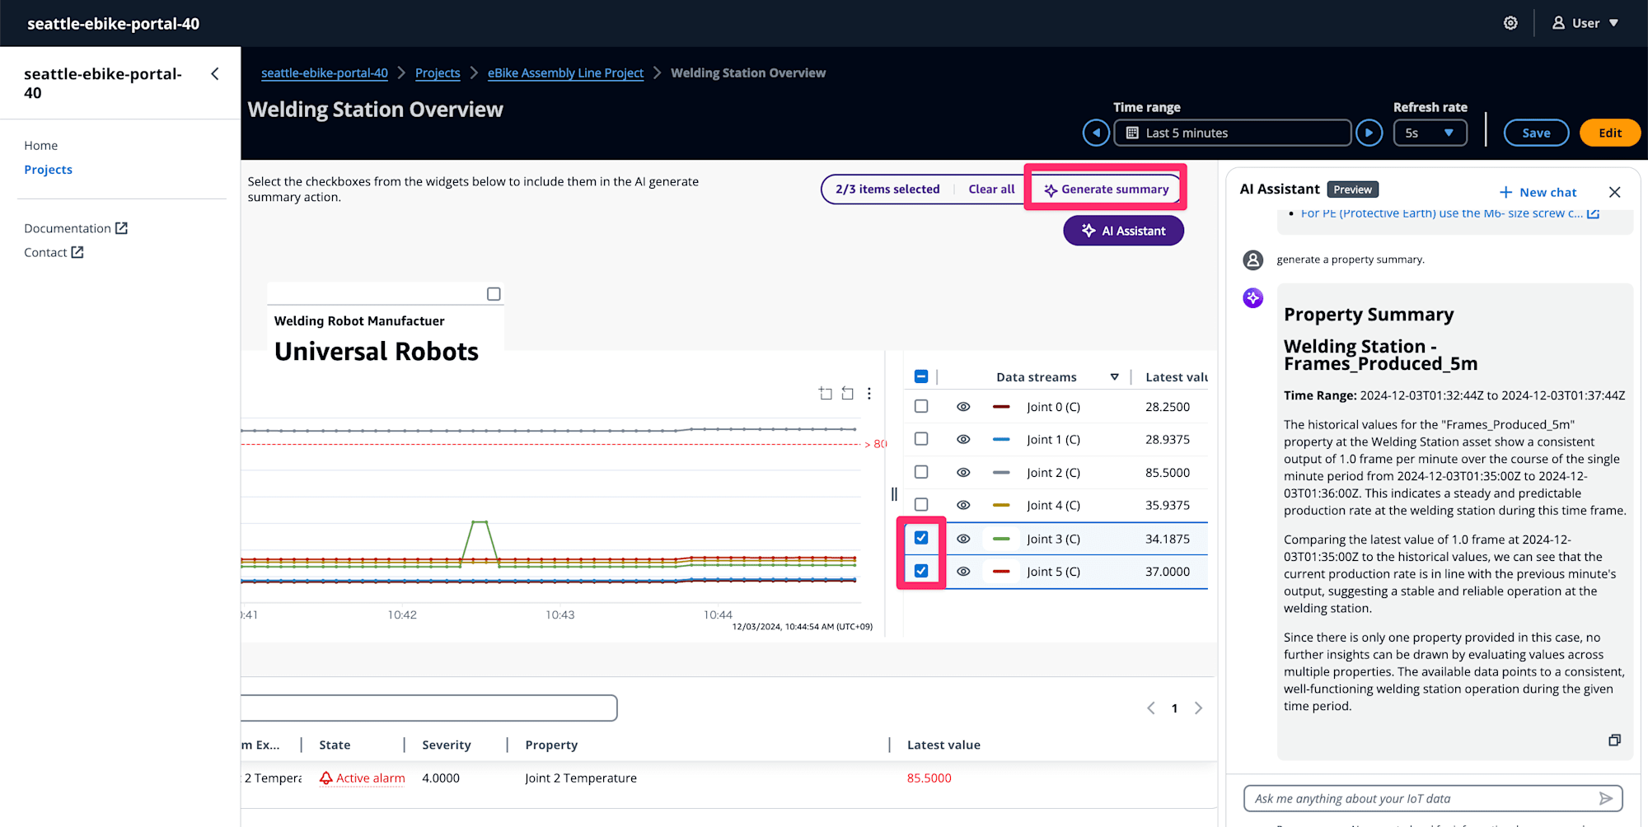Follow seattle-ebike-portal-40 breadcrumb link
The image size is (1648, 827).
[x=325, y=73]
